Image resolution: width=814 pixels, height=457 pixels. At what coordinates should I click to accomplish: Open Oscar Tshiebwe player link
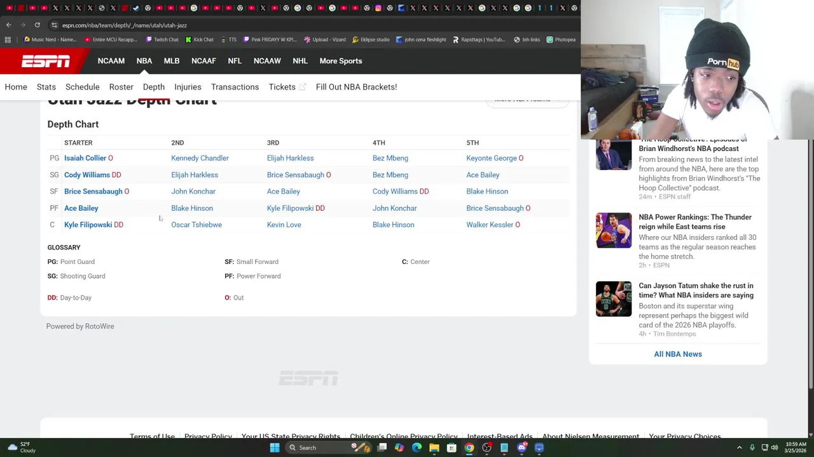click(x=197, y=225)
